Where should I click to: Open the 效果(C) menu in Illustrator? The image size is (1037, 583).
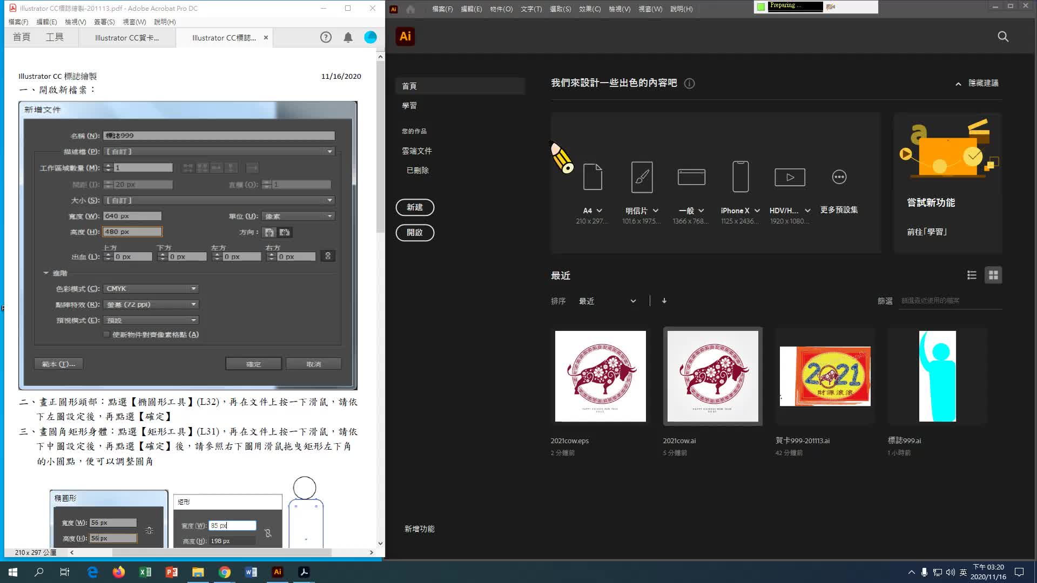[x=589, y=9]
